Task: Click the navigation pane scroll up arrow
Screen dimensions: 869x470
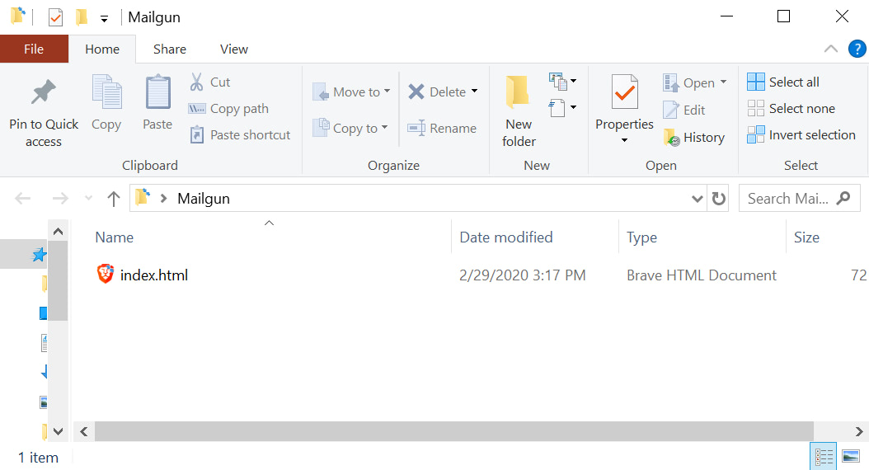Action: click(59, 231)
